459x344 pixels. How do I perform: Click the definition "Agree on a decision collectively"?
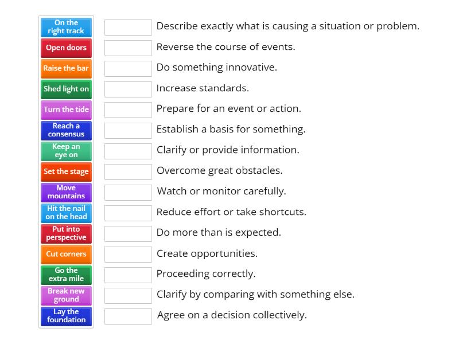pos(234,315)
